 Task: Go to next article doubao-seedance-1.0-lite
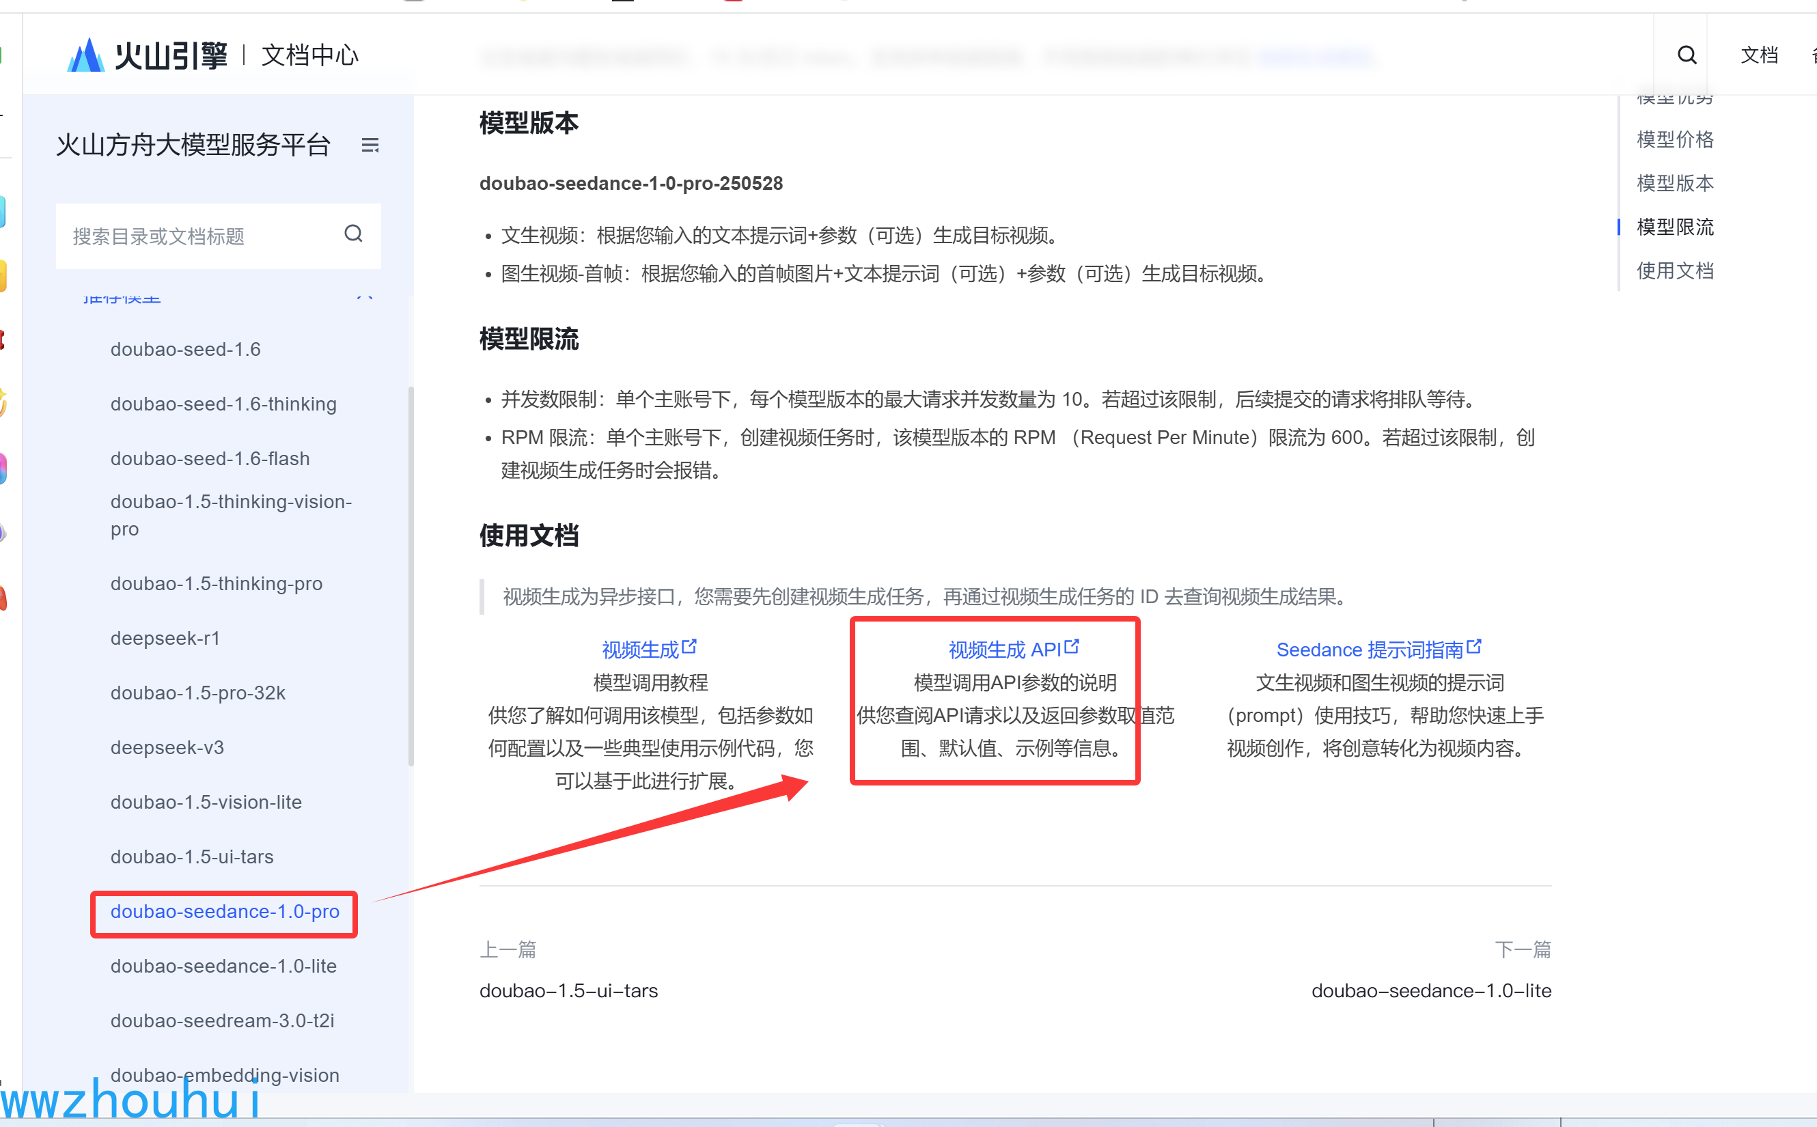pyautogui.click(x=1431, y=990)
